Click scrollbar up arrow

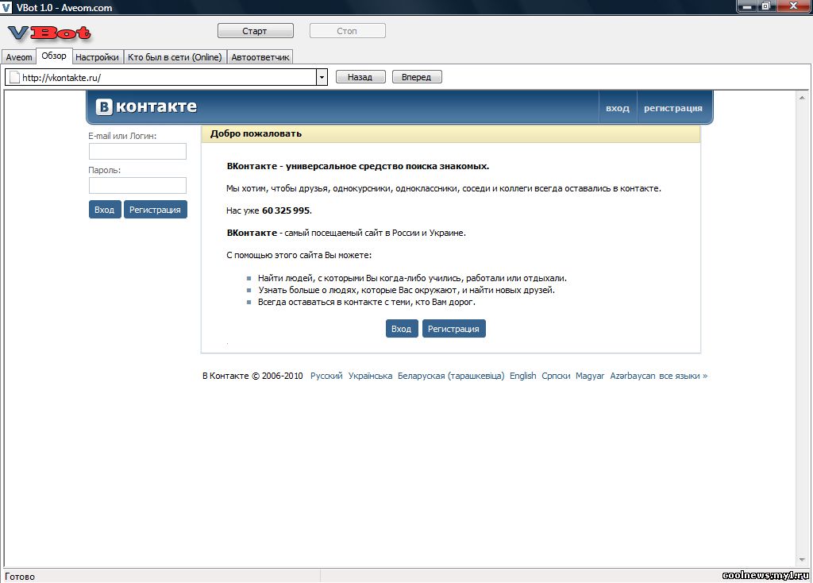click(x=802, y=98)
